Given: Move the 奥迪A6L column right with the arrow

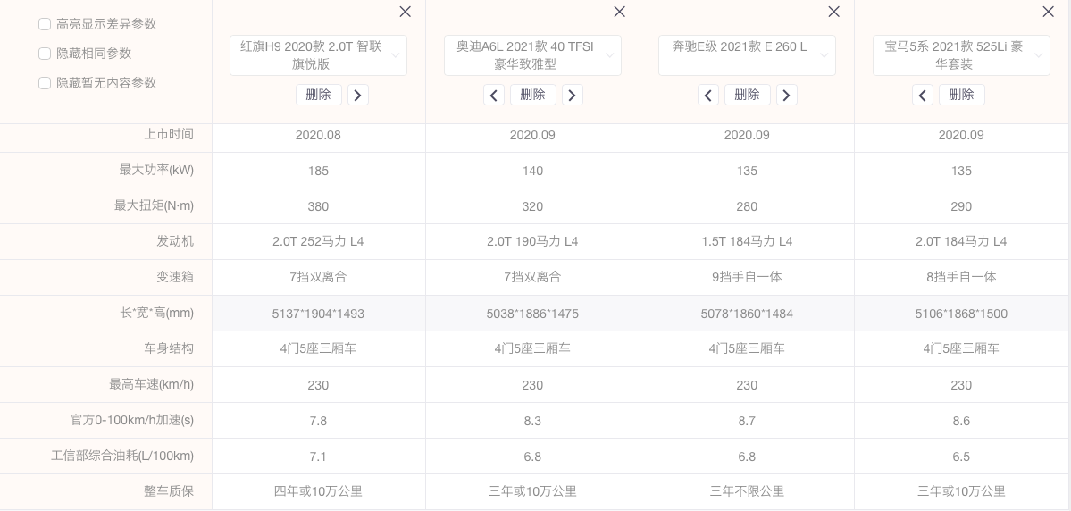Looking at the screenshot, I should 572,96.
